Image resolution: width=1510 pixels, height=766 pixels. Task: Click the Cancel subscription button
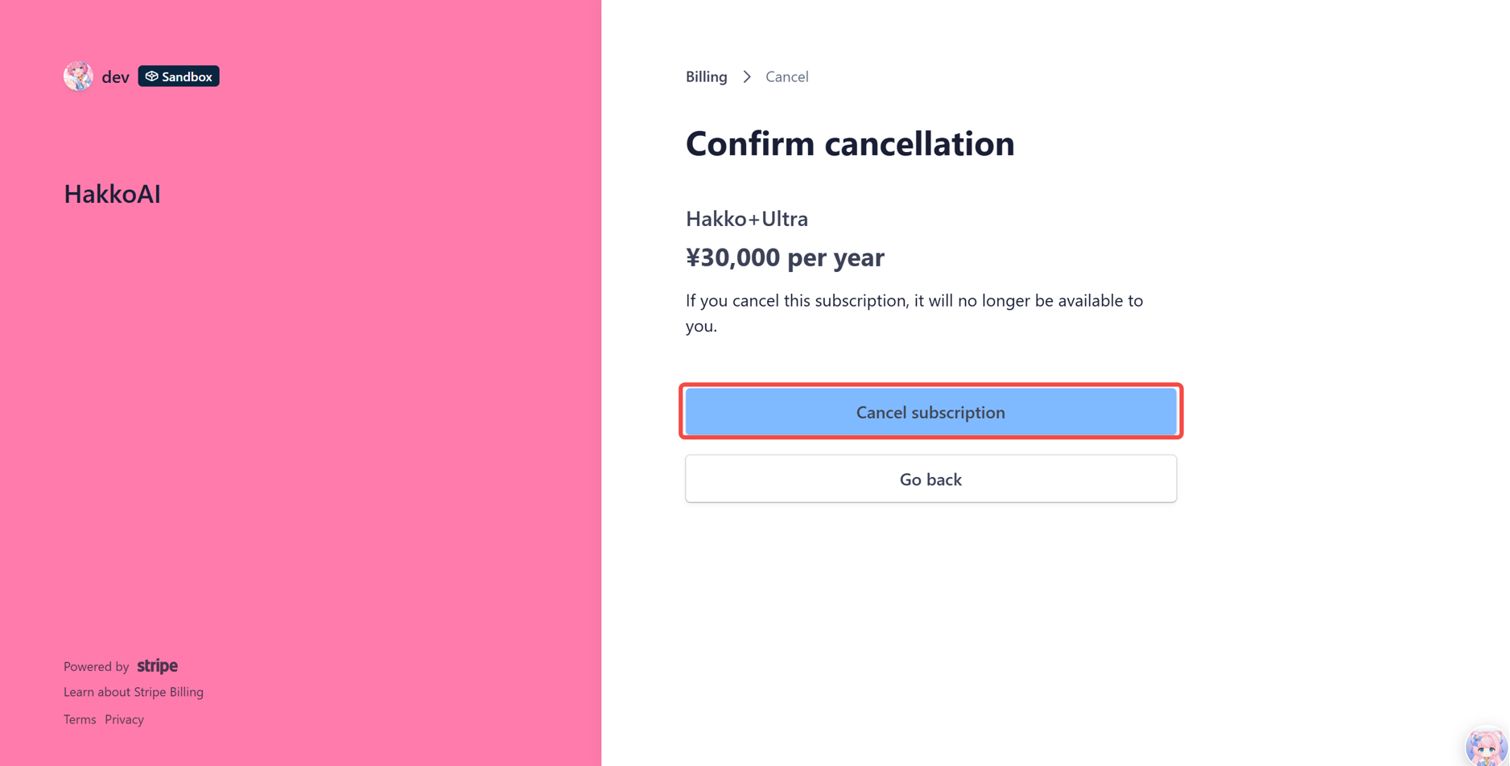930,411
